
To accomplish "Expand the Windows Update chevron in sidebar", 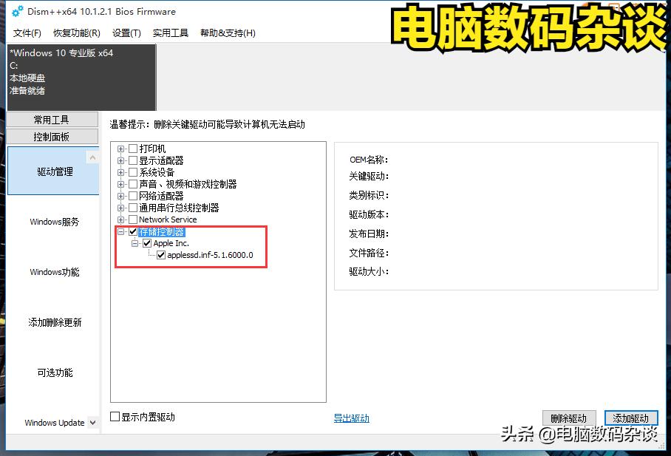I will pyautogui.click(x=93, y=422).
